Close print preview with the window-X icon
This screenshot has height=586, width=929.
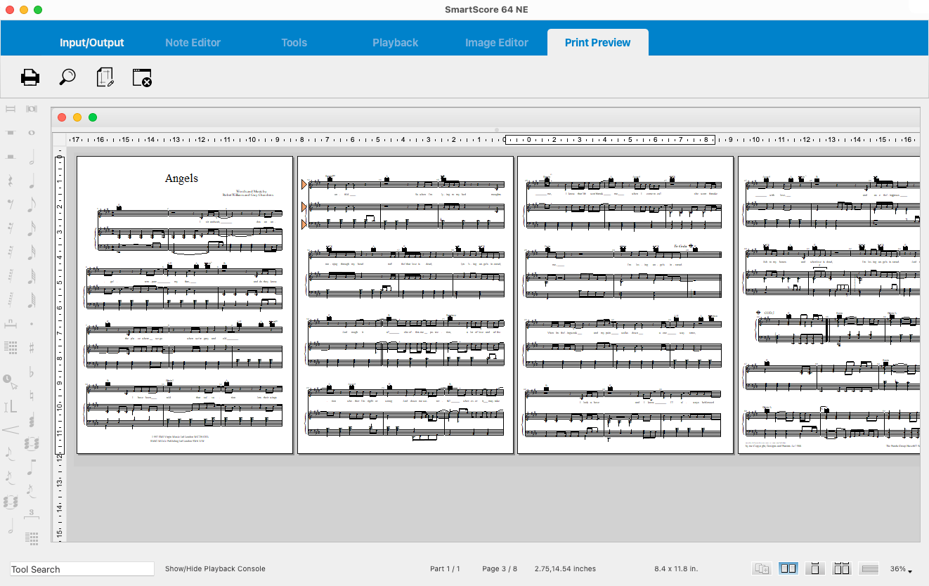(143, 77)
